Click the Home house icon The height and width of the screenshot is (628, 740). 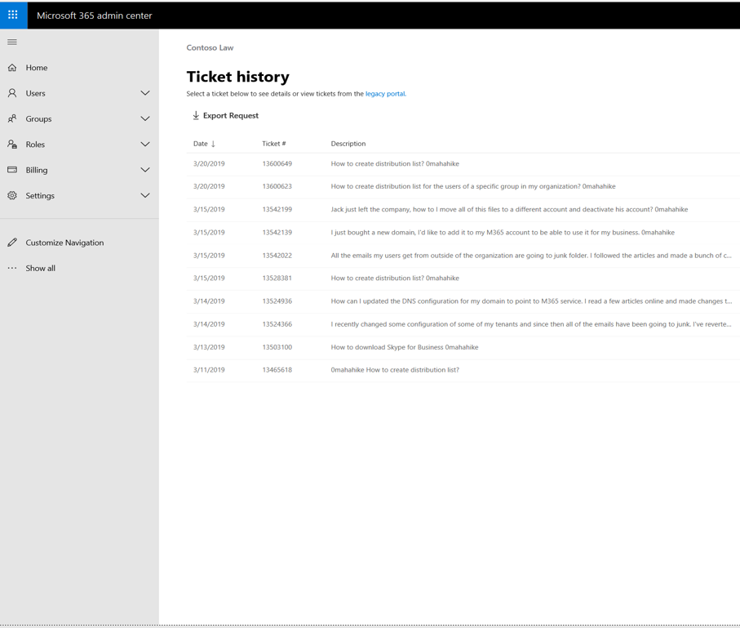(x=12, y=68)
